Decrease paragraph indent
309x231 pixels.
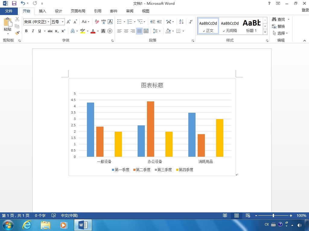coord(152,22)
